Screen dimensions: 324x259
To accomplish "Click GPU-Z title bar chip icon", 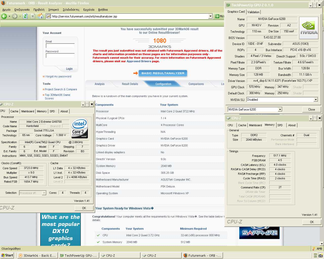I will tap(228, 5).
